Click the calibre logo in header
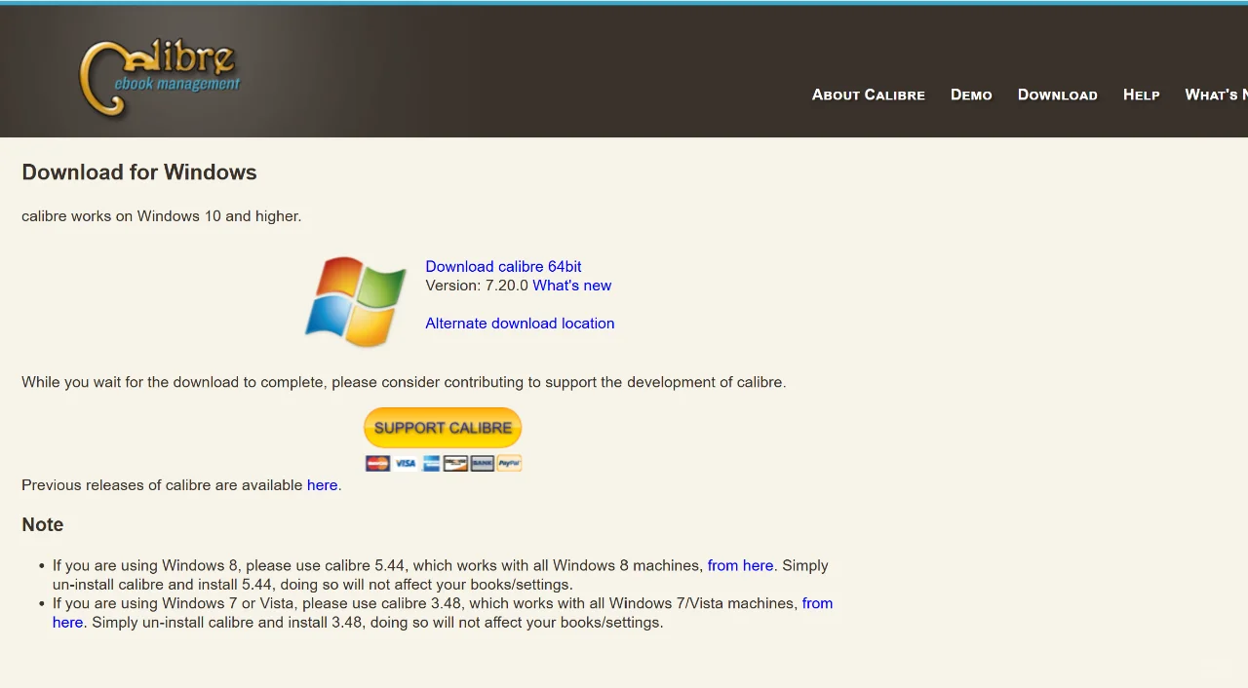1248x688 pixels. coord(160,78)
